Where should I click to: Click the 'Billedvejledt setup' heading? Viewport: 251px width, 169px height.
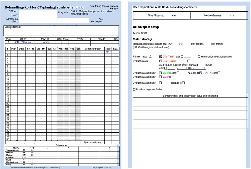pyautogui.click(x=146, y=27)
